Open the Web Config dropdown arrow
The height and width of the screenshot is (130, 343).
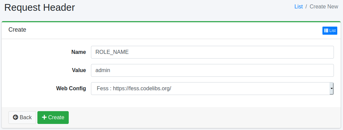point(332,89)
